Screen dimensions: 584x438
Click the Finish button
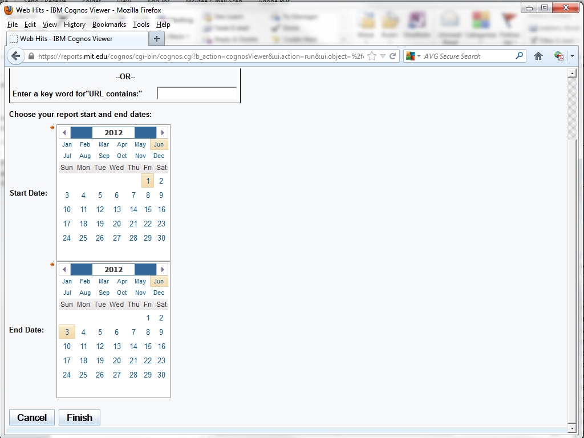tap(79, 417)
